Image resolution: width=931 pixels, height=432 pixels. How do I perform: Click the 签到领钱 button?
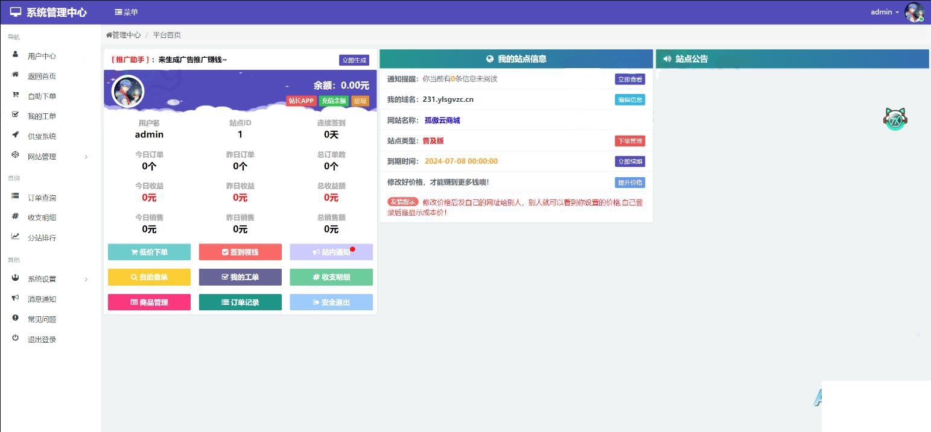point(240,252)
